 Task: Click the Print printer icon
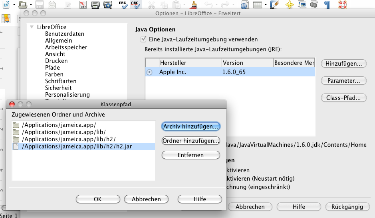coord(95,4)
